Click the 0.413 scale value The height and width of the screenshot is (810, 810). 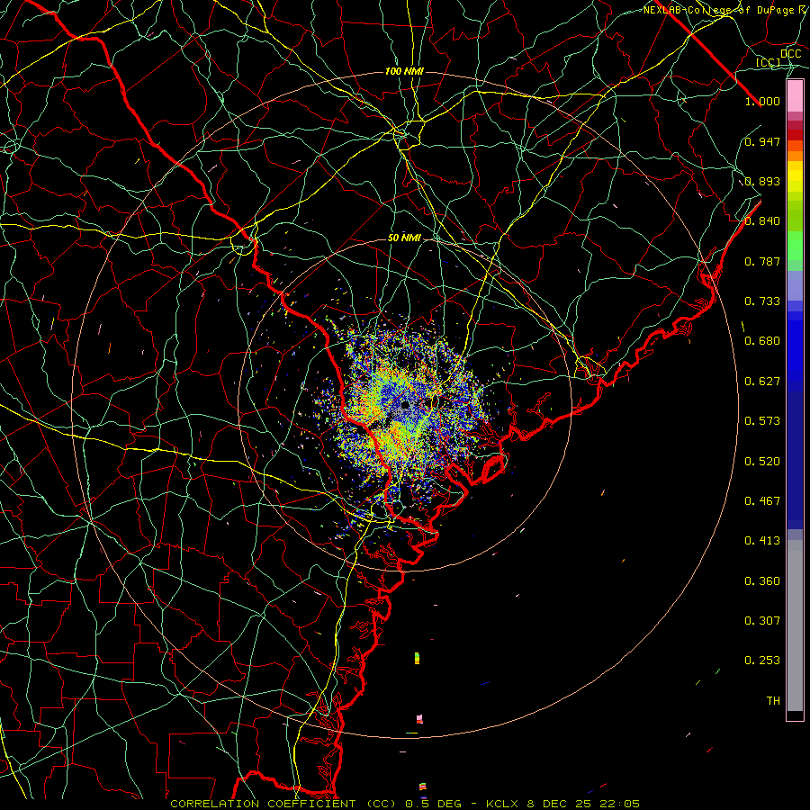click(x=762, y=541)
